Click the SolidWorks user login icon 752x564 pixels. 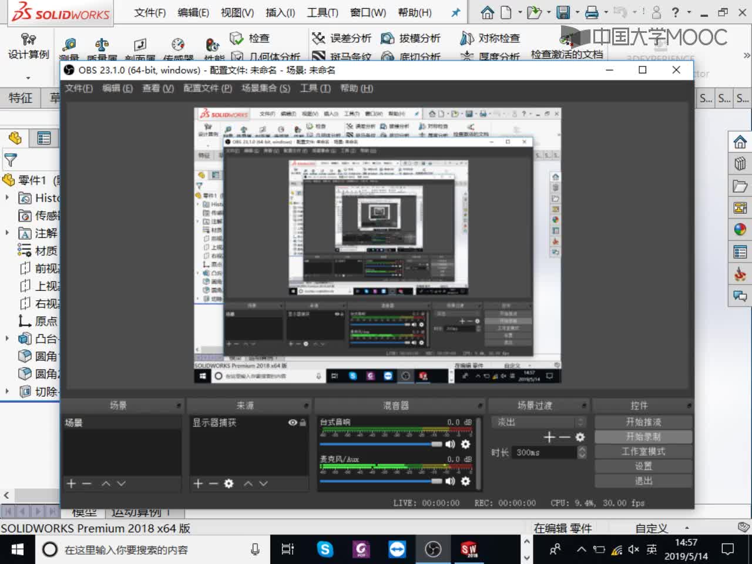pos(656,12)
